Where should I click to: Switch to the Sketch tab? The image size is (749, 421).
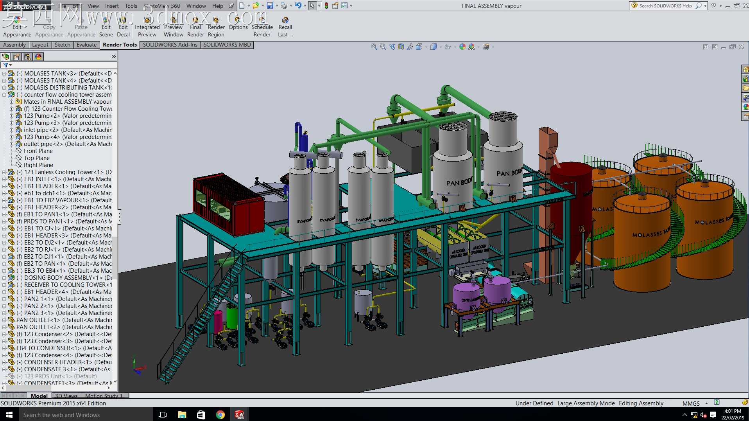[62, 45]
